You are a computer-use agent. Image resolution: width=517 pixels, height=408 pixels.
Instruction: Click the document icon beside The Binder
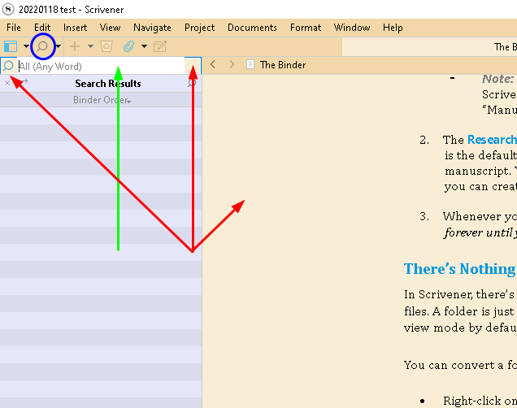pos(250,64)
